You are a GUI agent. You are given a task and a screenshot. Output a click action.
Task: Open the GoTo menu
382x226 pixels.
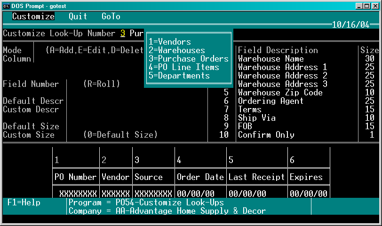point(111,16)
